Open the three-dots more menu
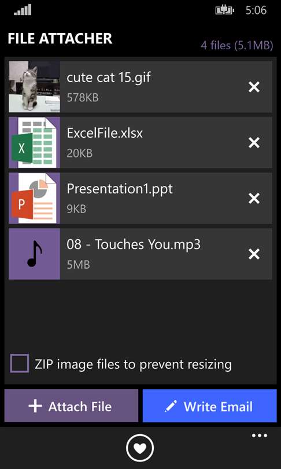This screenshot has height=469, width=281. 260,436
